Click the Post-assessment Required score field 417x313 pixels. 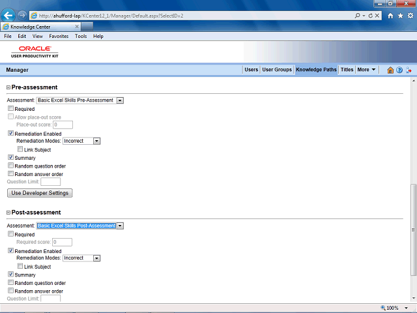click(x=63, y=242)
